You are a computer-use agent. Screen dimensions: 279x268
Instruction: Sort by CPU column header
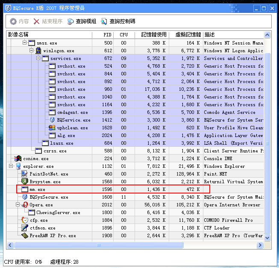(x=124, y=35)
